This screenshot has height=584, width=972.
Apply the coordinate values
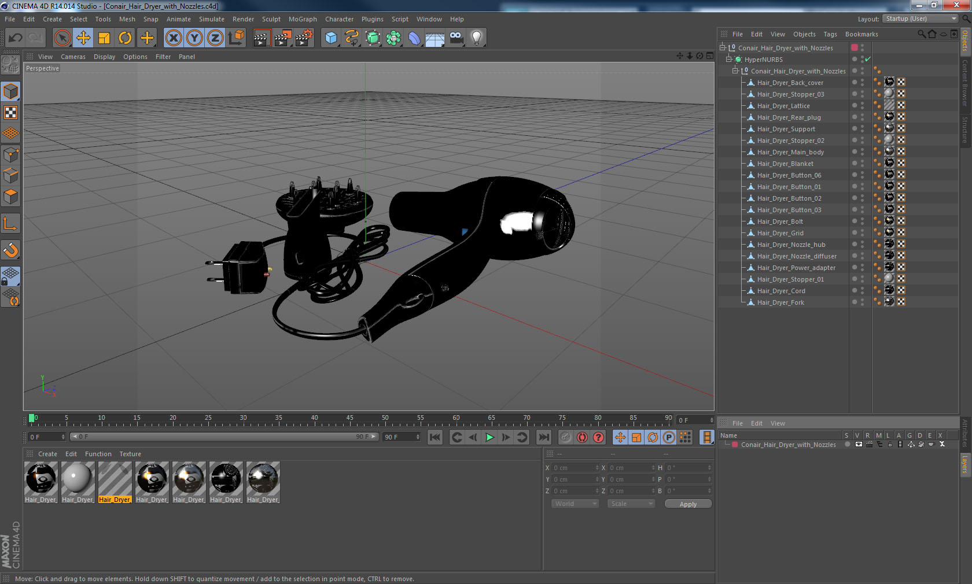[688, 504]
